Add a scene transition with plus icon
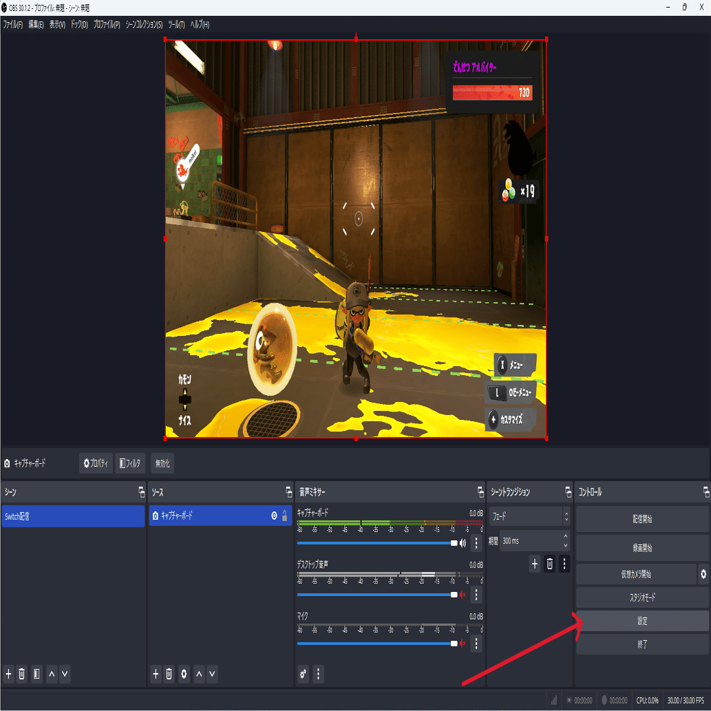Image resolution: width=711 pixels, height=711 pixels. click(535, 564)
